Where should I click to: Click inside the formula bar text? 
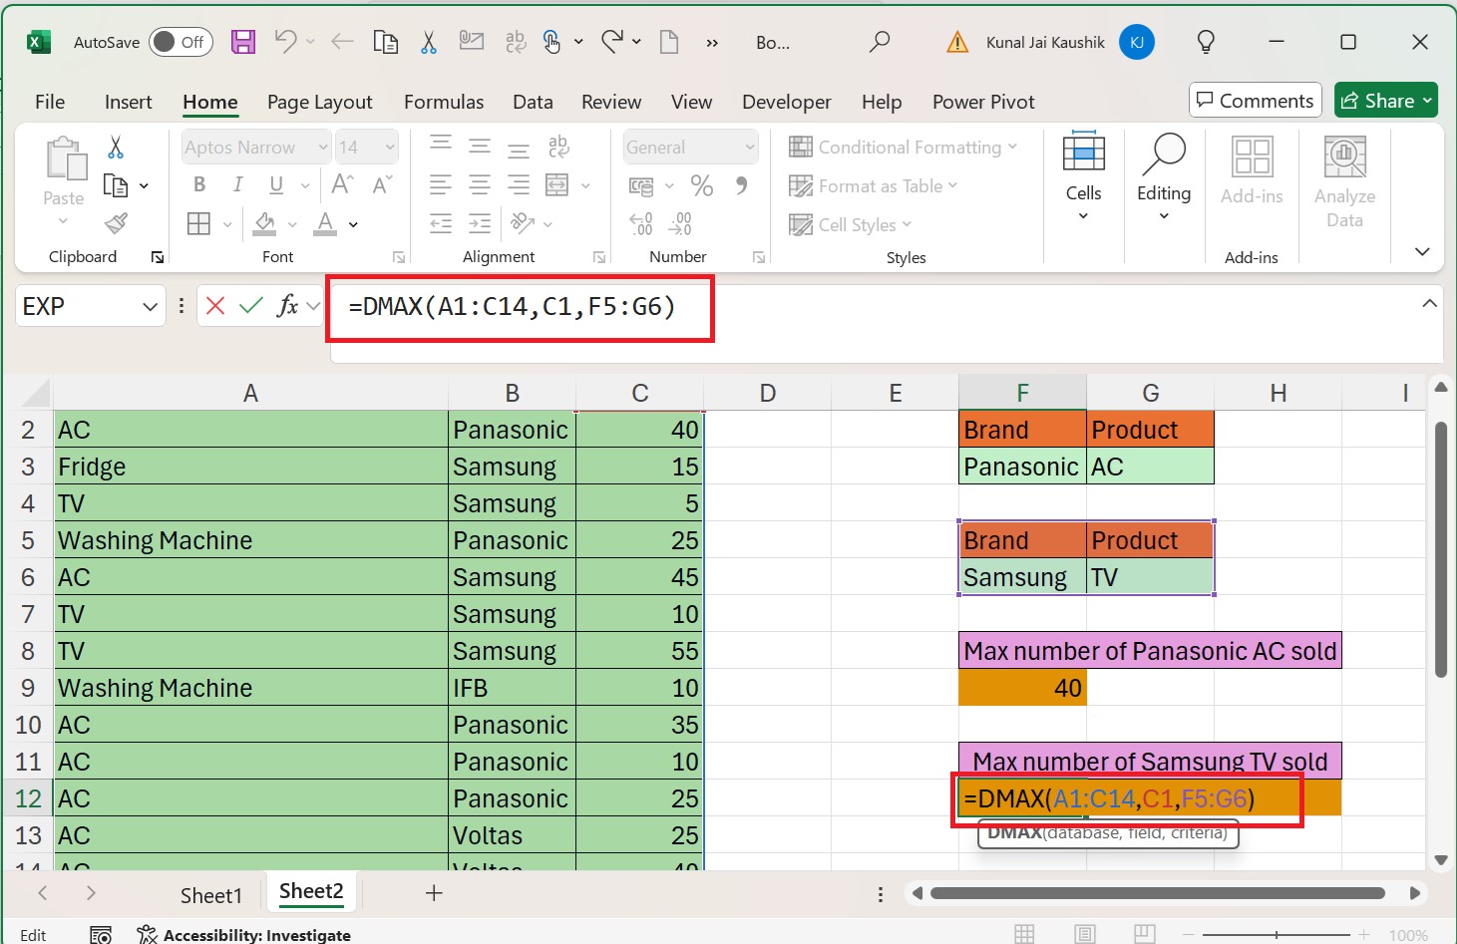coord(513,307)
